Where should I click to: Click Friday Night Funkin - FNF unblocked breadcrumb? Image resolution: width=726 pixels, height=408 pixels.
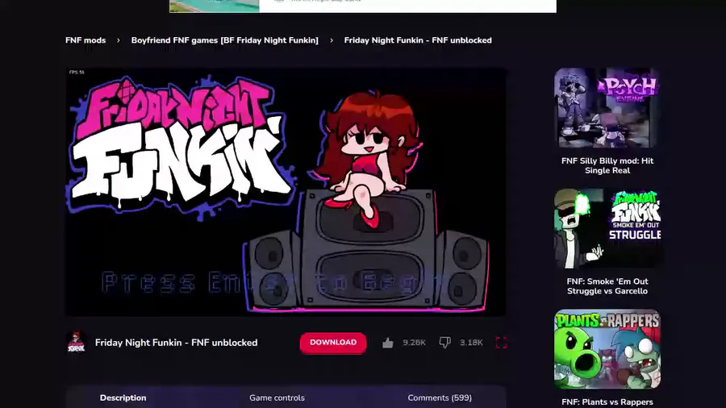418,40
